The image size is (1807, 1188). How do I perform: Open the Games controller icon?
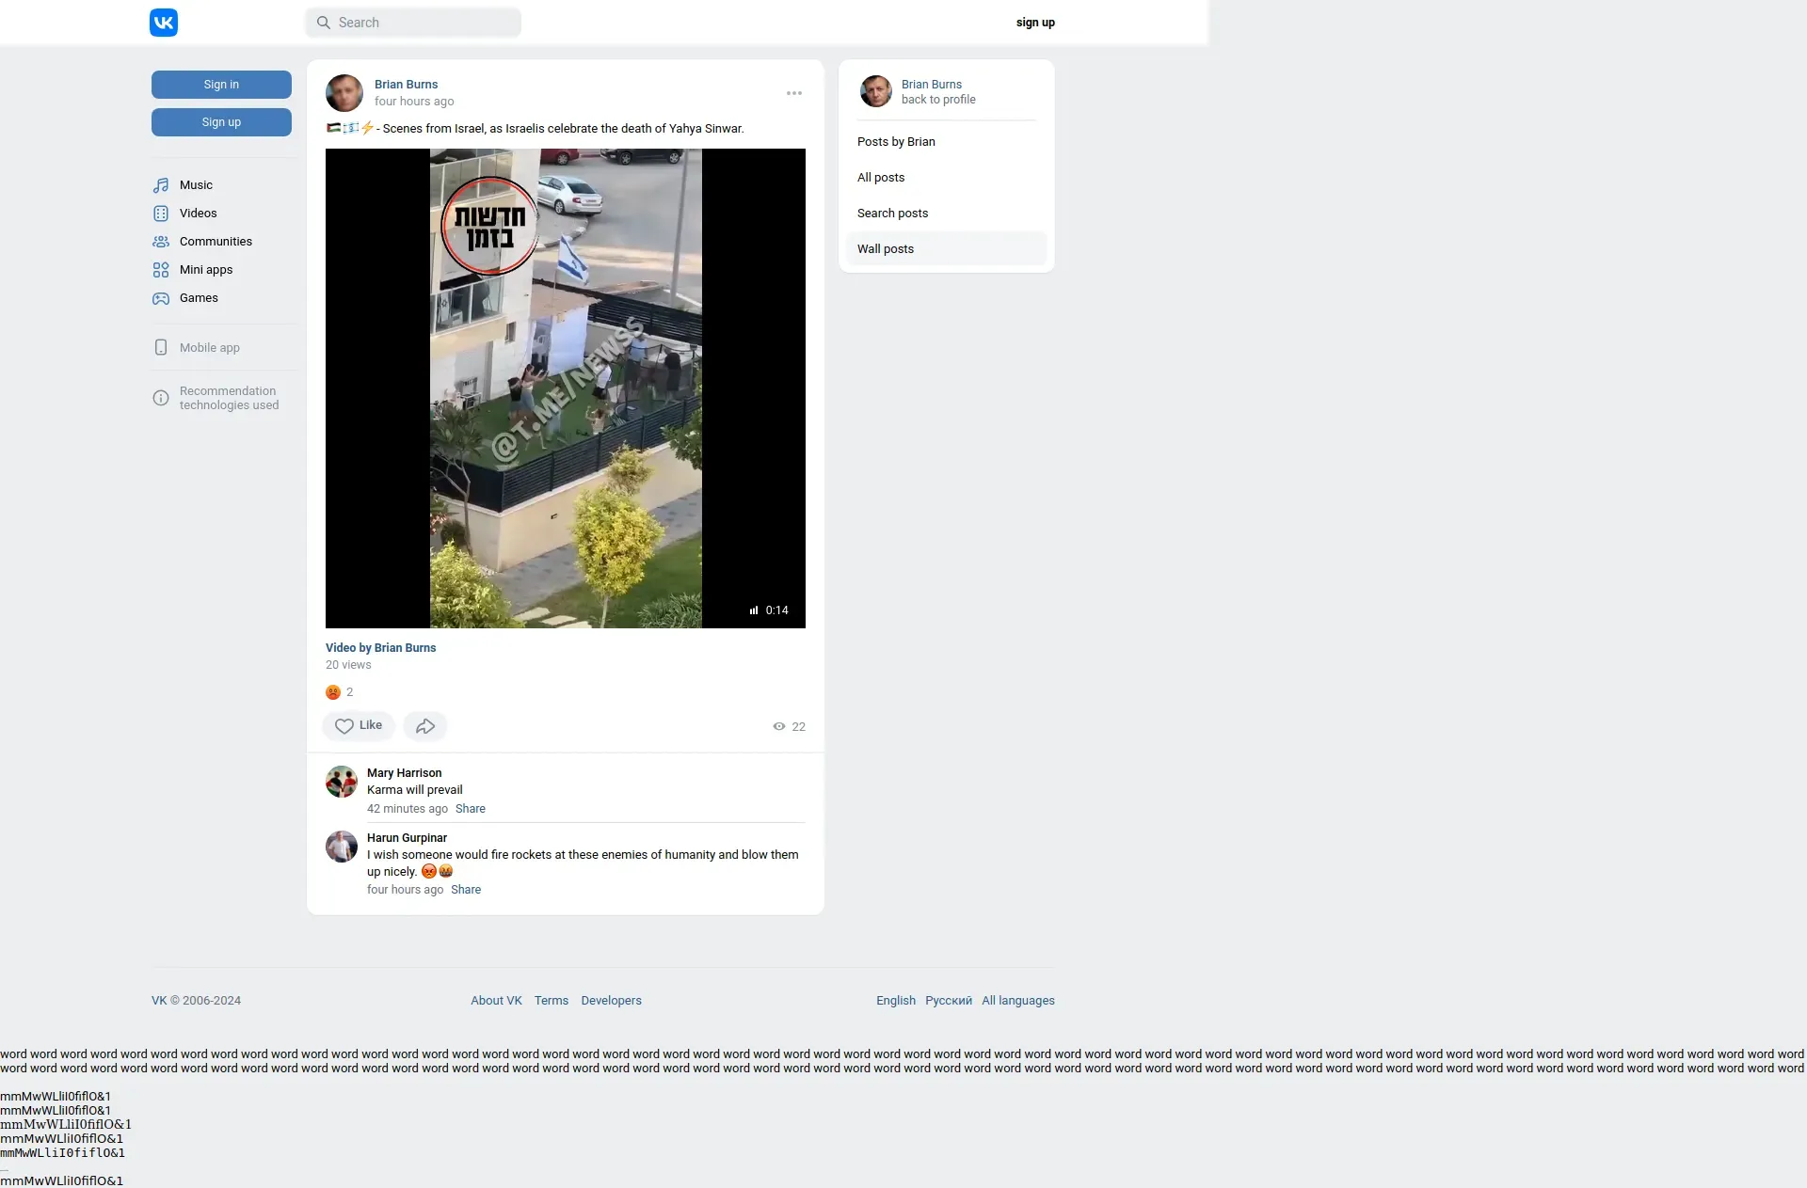[161, 298]
